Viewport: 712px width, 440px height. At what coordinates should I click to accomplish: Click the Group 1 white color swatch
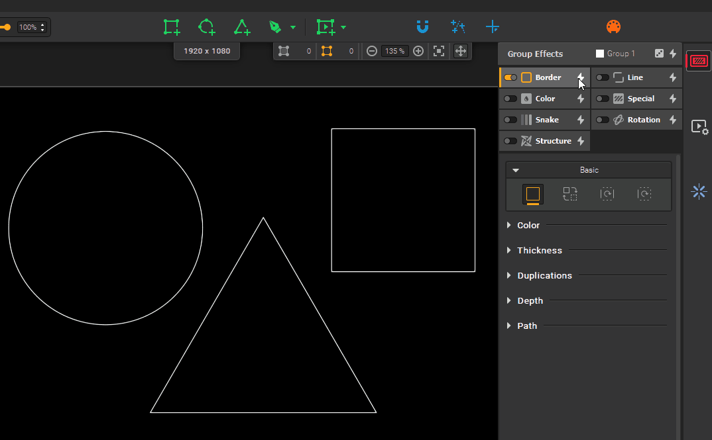600,54
